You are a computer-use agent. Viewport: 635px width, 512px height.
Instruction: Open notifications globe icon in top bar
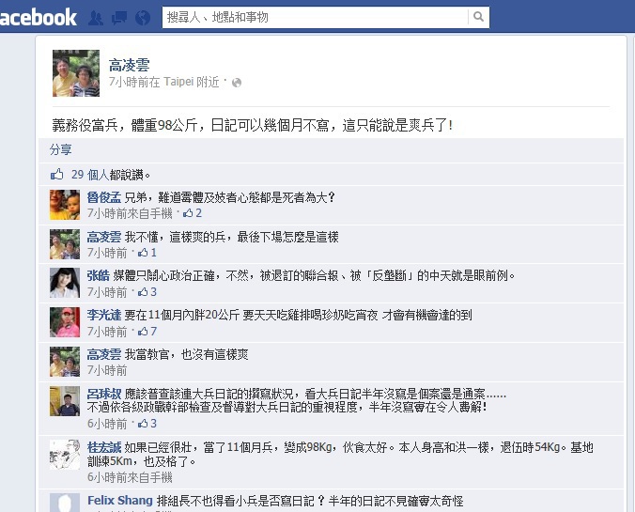(143, 18)
